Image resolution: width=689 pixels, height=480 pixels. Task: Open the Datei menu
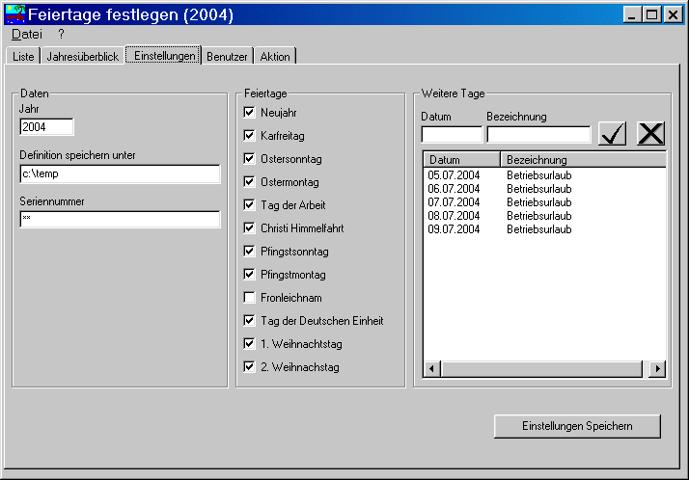[x=27, y=35]
